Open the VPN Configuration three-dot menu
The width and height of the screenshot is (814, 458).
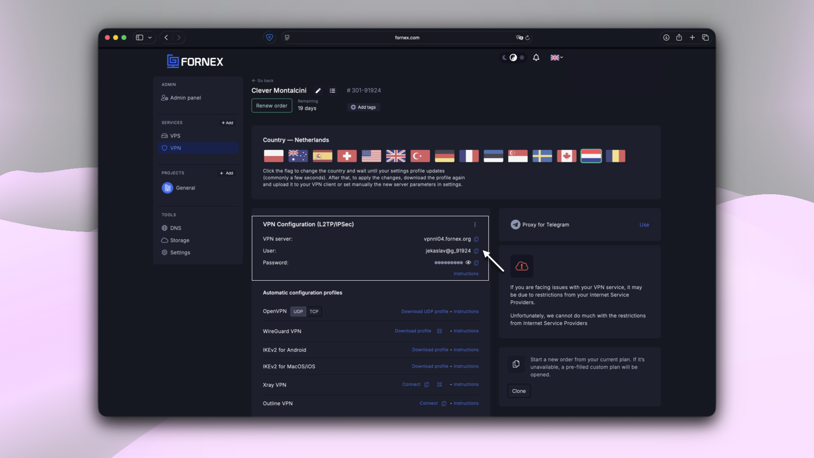click(475, 224)
